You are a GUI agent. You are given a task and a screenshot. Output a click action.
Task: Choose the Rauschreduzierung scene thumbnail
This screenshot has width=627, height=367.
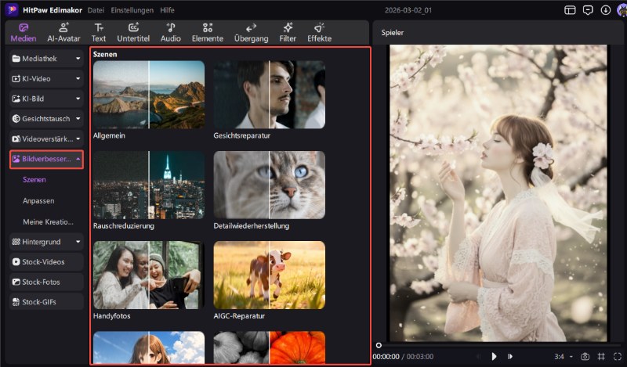tap(148, 185)
